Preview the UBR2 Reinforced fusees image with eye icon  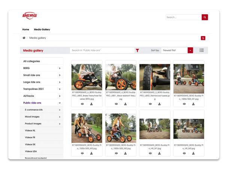150,104
